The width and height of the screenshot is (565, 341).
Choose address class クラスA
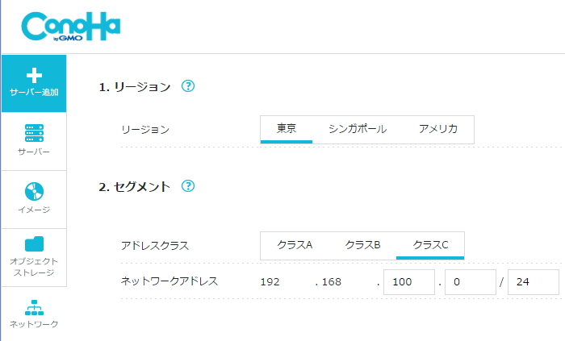(x=295, y=245)
